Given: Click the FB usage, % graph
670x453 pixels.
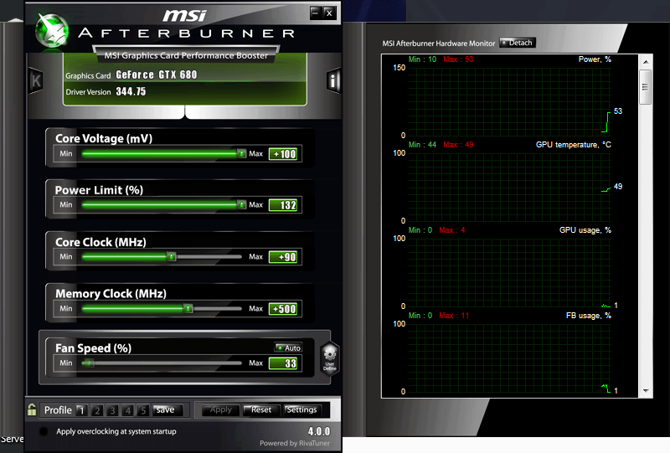Looking at the screenshot, I should (x=509, y=358).
